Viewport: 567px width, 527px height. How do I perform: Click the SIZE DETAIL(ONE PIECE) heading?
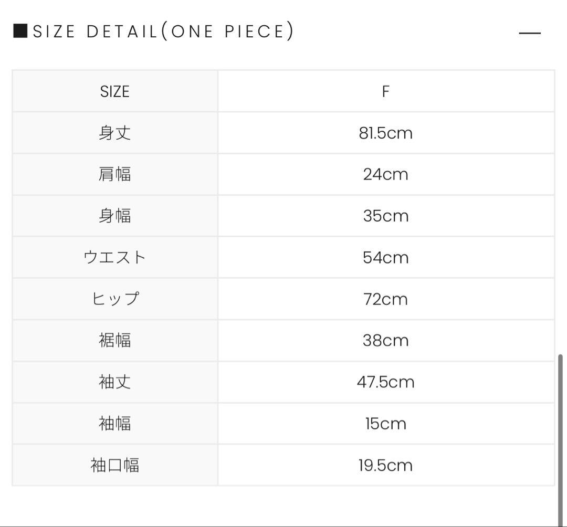pyautogui.click(x=163, y=31)
